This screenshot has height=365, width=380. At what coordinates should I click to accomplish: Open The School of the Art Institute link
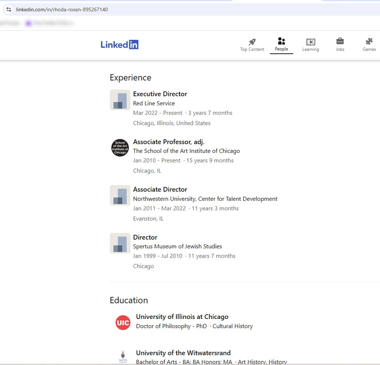coord(186,151)
